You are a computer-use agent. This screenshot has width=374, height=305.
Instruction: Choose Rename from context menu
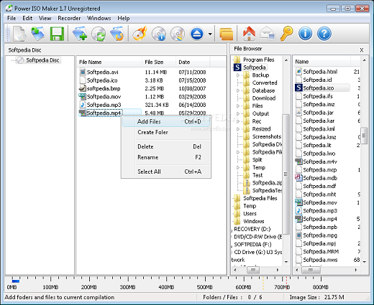[166, 157]
